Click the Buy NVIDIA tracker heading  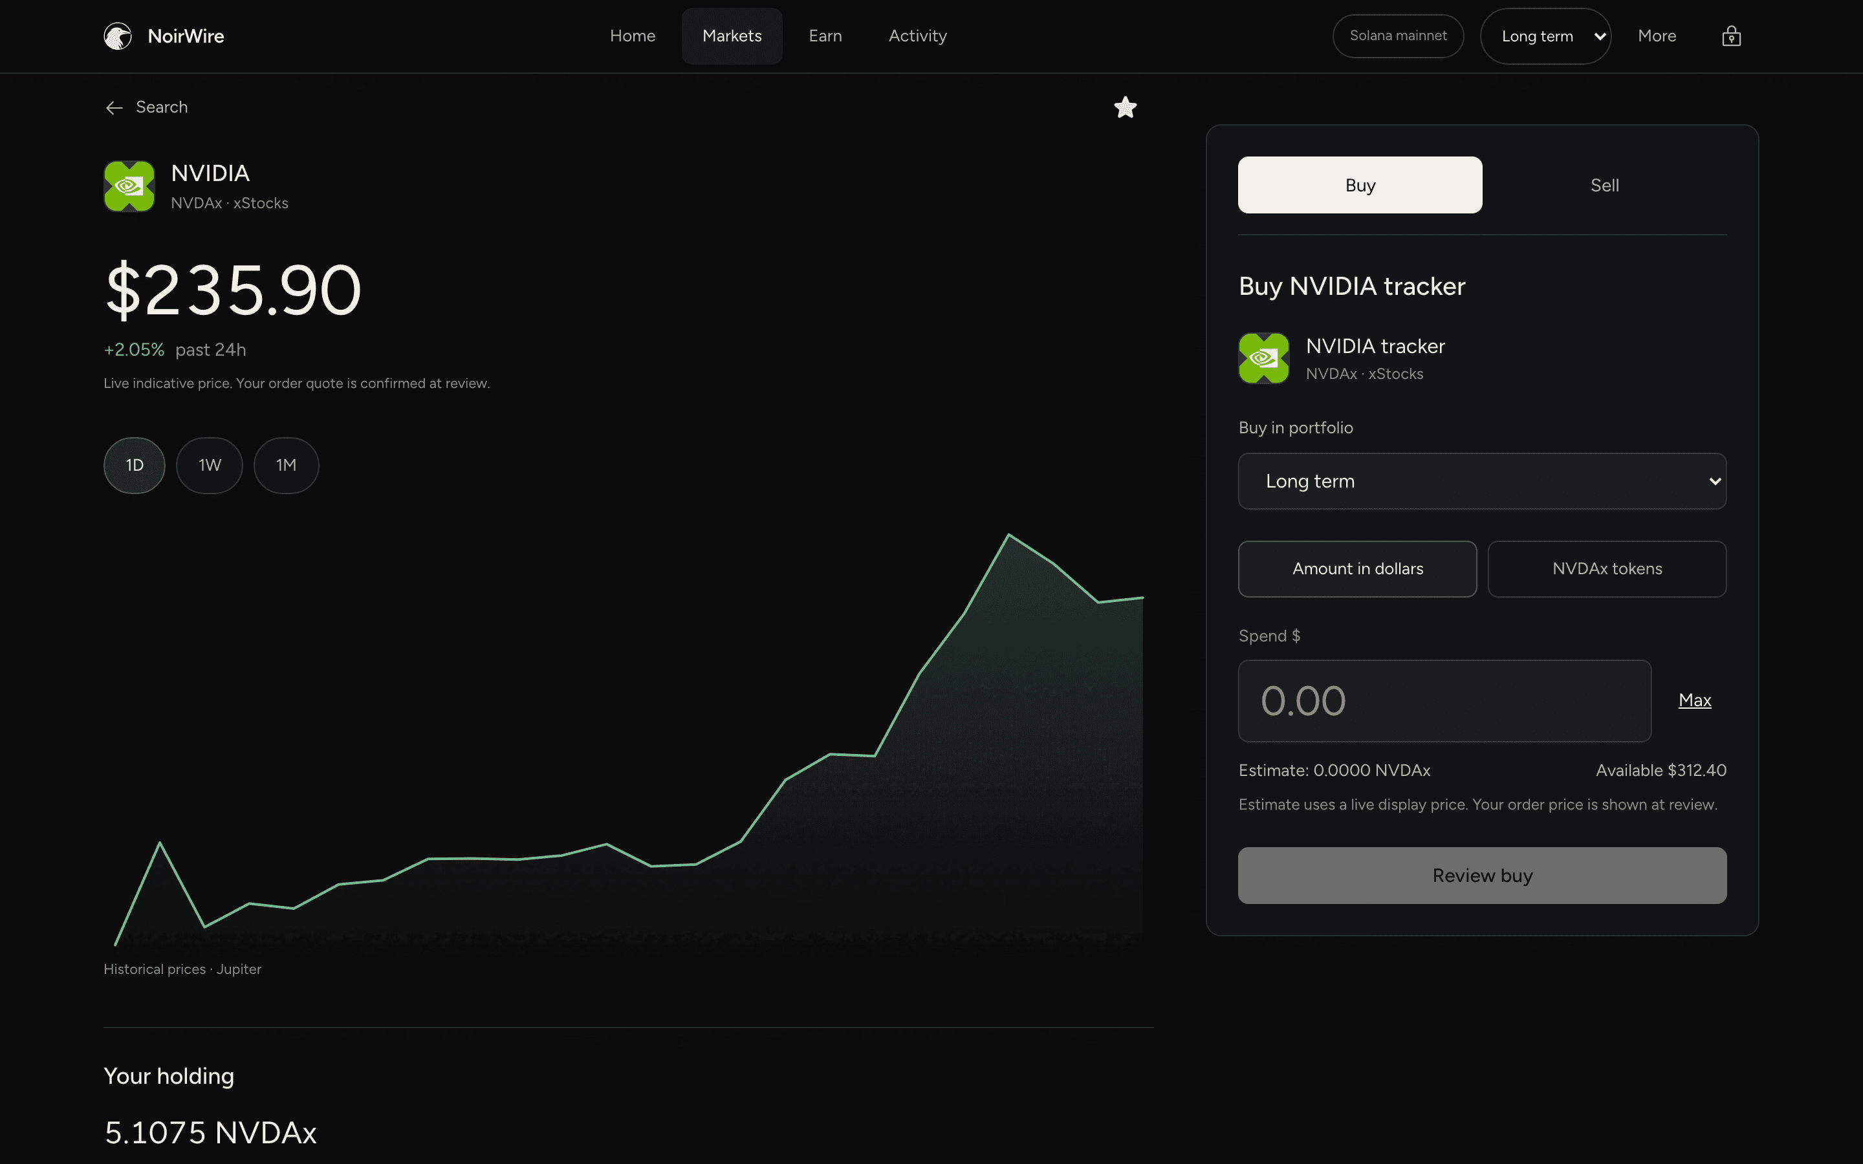[1352, 286]
